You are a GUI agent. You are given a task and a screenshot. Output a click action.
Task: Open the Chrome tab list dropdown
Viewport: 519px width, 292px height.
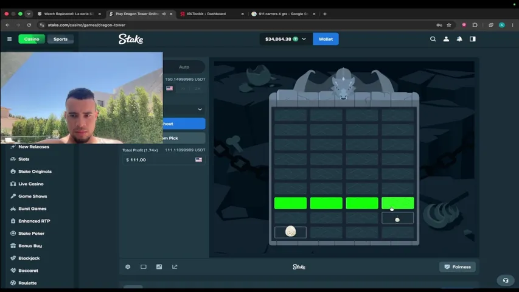(x=29, y=14)
